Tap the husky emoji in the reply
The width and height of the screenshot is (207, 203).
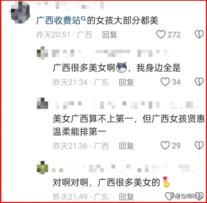121,67
